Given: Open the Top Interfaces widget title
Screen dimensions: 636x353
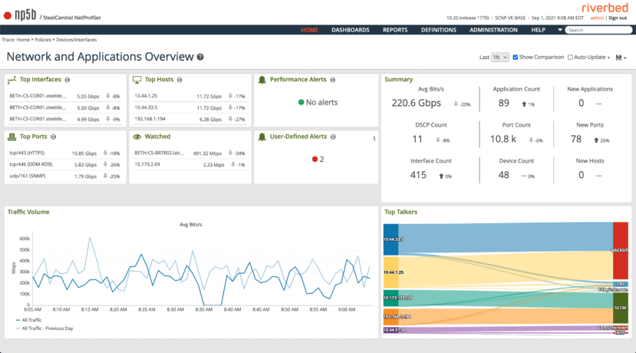Looking at the screenshot, I should 40,80.
